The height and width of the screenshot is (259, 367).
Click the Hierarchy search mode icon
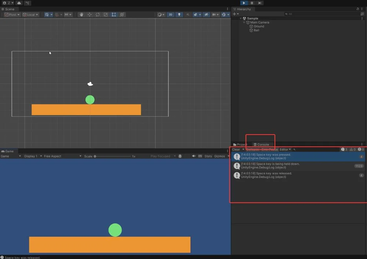click(362, 14)
